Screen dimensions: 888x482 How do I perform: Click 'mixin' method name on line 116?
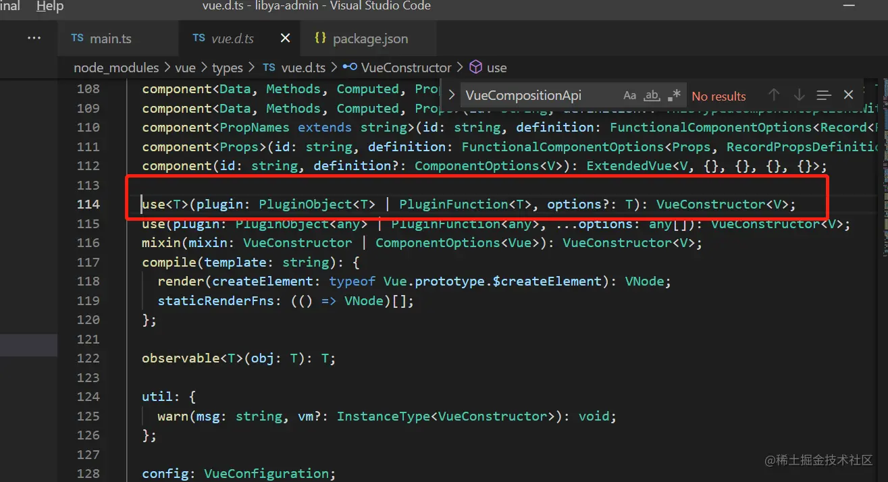tap(161, 242)
